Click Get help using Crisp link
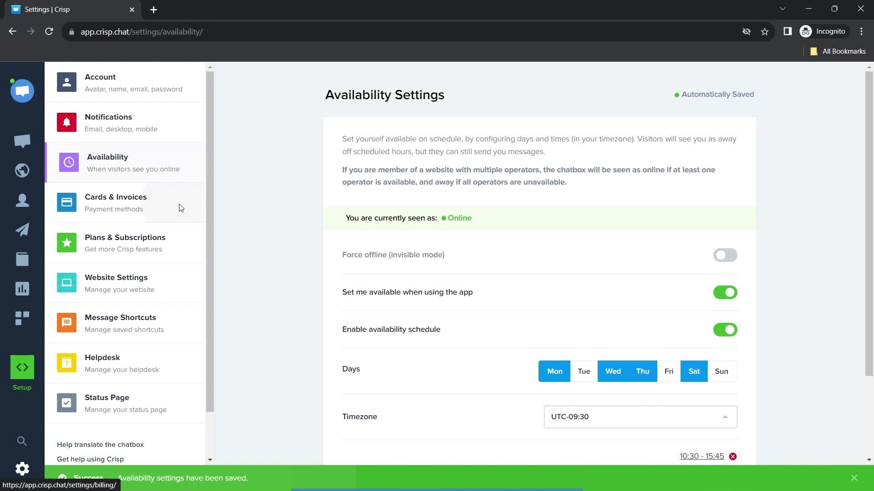Screen dimensions: 874x491 point(90,459)
